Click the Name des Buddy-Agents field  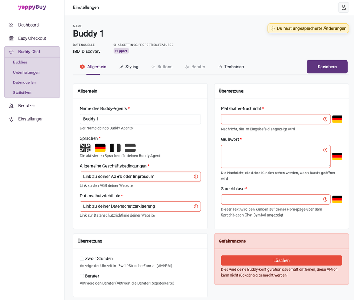coord(140,119)
